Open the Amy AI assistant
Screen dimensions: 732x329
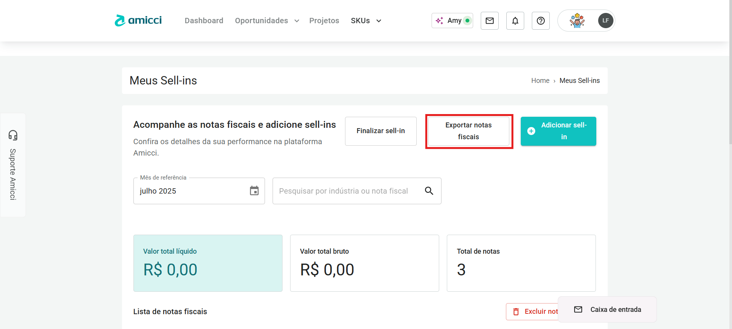pyautogui.click(x=452, y=21)
